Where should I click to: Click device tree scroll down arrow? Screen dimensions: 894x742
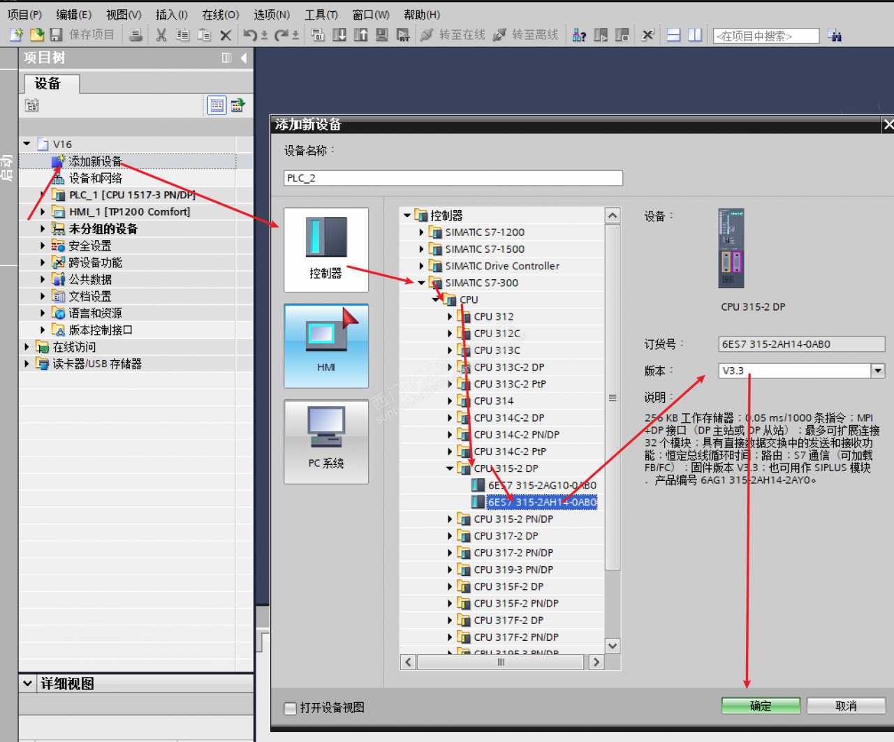[613, 646]
